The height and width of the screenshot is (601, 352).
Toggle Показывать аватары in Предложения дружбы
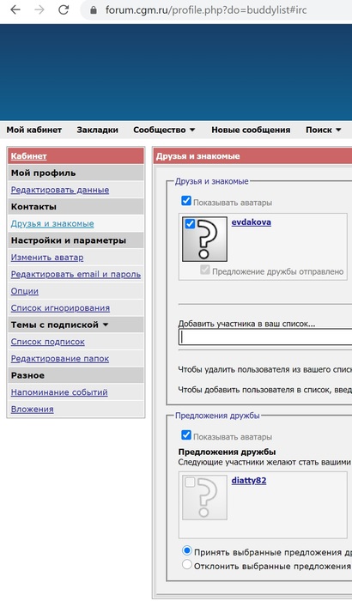[186, 434]
